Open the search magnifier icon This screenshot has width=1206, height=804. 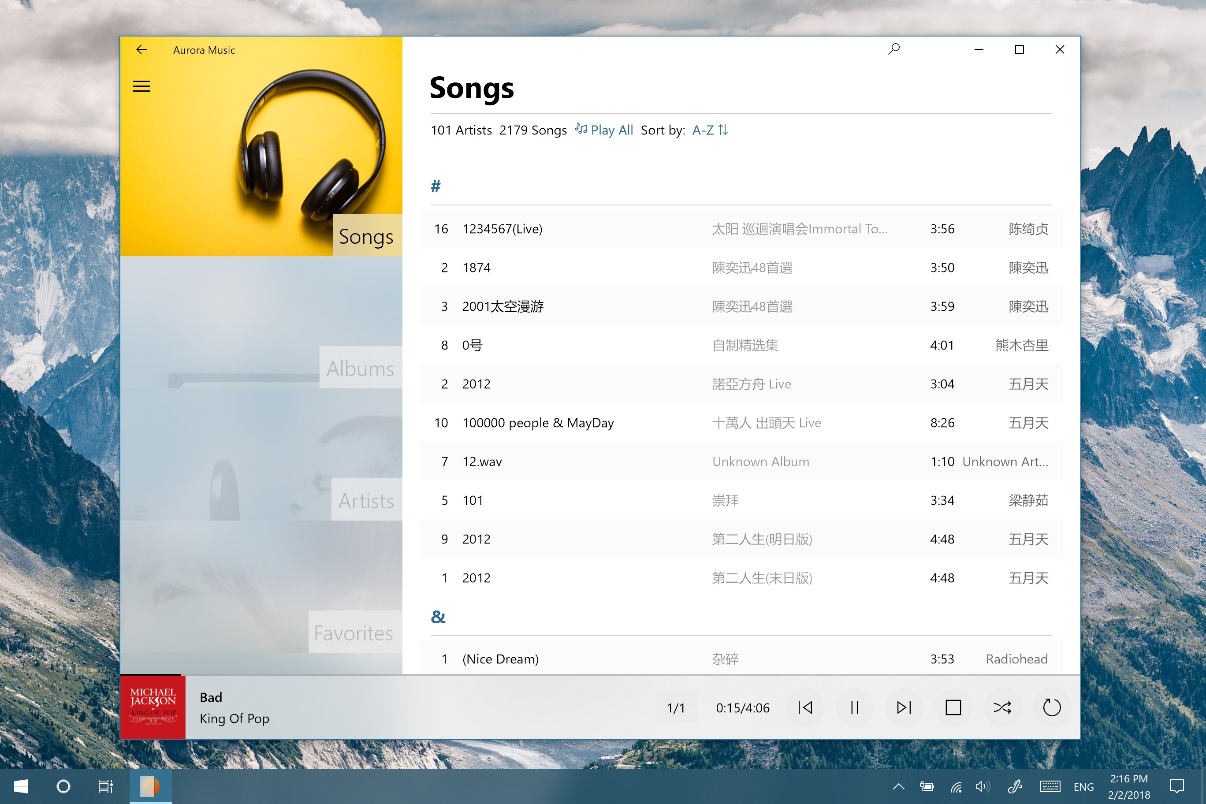[894, 49]
